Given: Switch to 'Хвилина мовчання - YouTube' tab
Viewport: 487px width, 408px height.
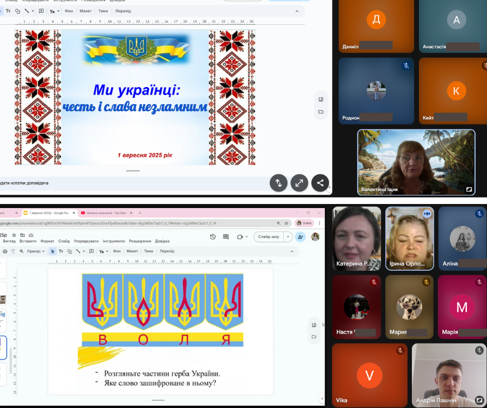Looking at the screenshot, I should [106, 213].
